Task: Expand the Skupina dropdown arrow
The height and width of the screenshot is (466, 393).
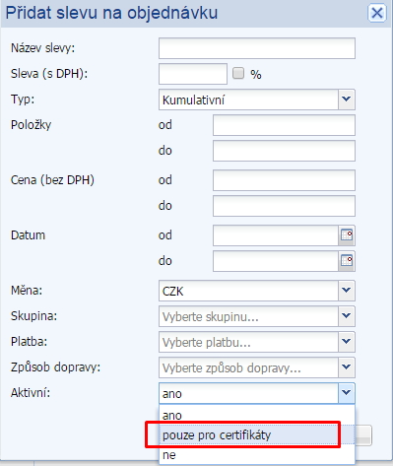Action: coord(347,316)
